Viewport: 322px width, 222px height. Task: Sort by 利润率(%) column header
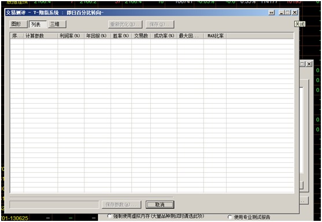(x=71, y=36)
